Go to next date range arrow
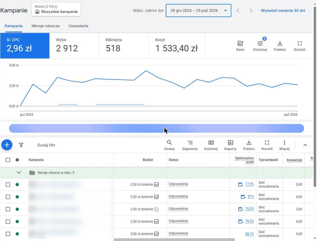317x241 pixels. (x=251, y=11)
